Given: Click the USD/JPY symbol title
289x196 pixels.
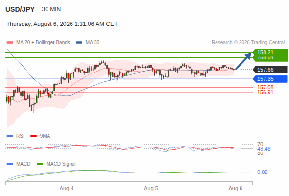Looking at the screenshot, I should pos(20,9).
